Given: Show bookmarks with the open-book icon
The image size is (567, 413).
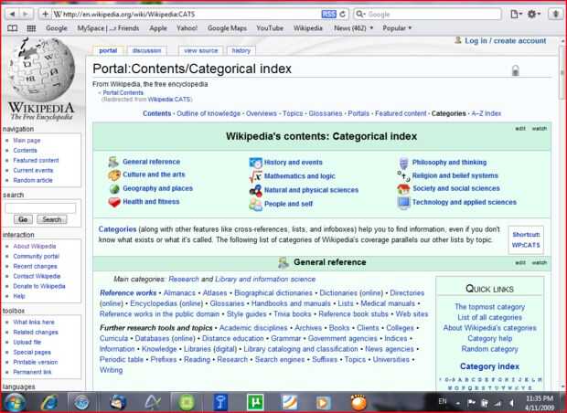Looking at the screenshot, I should [x=12, y=27].
